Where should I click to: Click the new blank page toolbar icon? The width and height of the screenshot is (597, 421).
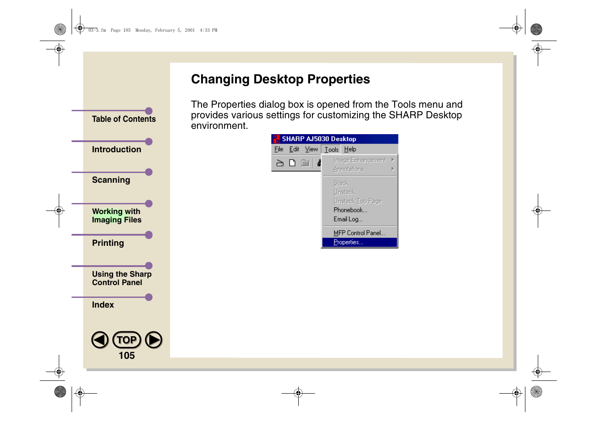click(292, 163)
